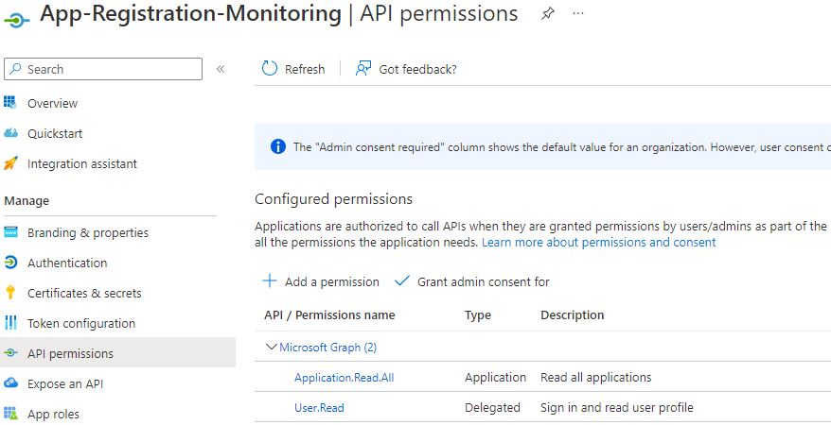Click the Configured permissions heading

(333, 199)
